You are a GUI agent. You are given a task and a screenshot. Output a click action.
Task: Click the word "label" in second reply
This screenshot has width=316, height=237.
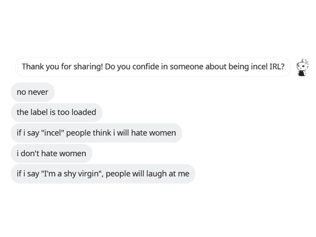(x=38, y=112)
